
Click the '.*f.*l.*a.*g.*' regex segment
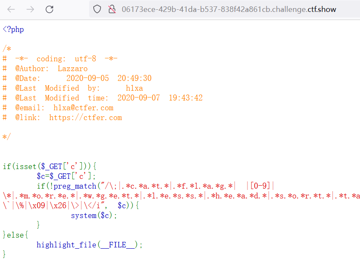point(203,186)
